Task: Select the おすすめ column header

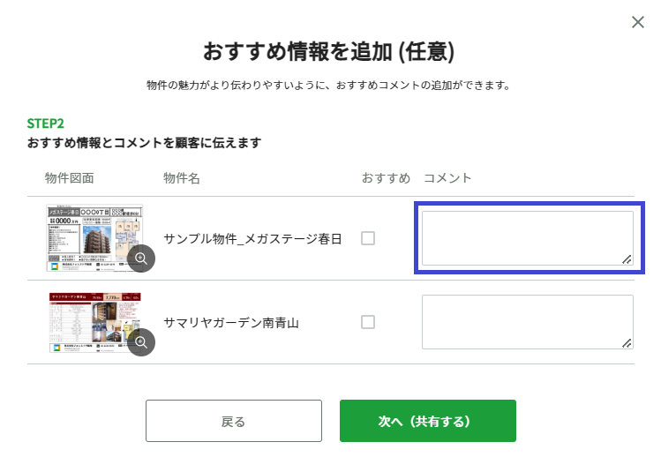Action: (386, 178)
